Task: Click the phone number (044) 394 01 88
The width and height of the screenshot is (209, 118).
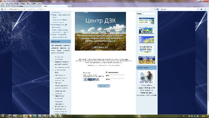Action: click(x=100, y=47)
